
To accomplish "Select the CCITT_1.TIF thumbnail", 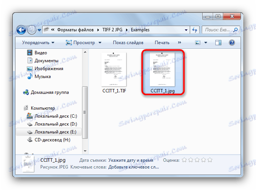I will [x=114, y=69].
